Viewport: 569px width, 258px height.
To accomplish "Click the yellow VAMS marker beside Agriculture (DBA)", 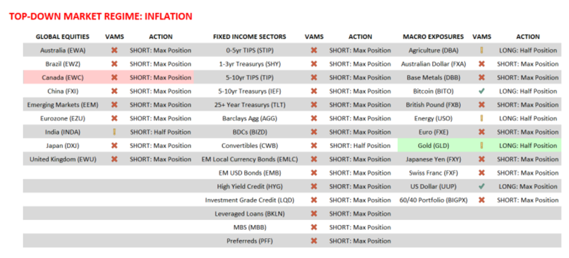I will tap(482, 51).
